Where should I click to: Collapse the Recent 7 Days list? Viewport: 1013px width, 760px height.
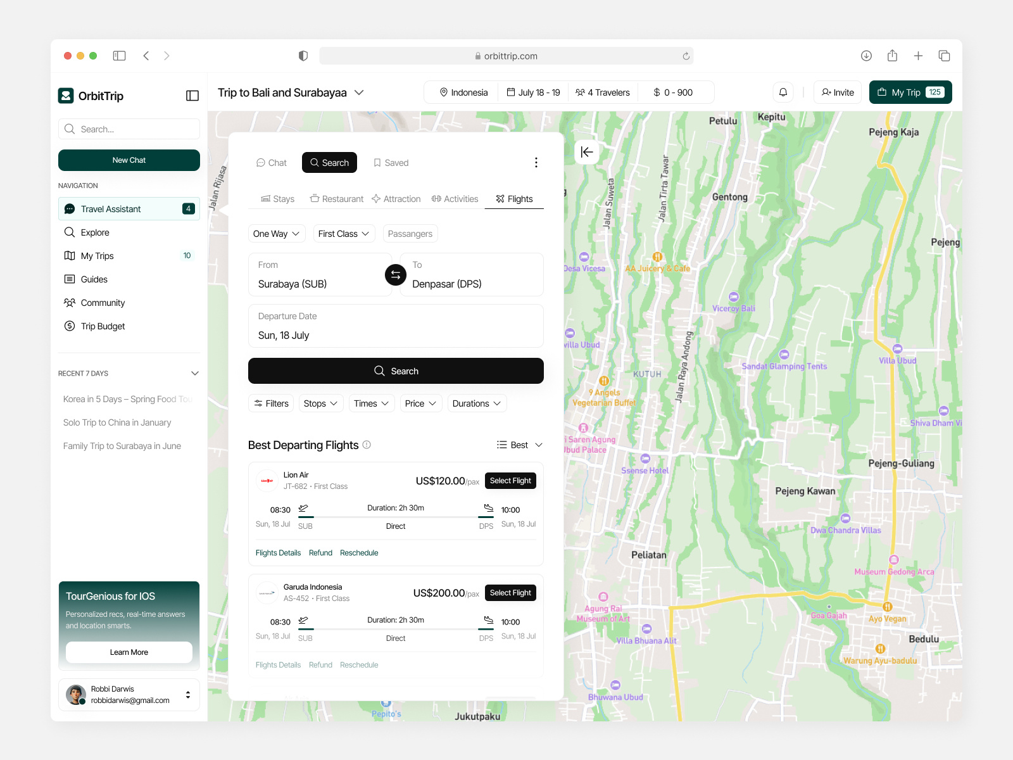coord(195,373)
